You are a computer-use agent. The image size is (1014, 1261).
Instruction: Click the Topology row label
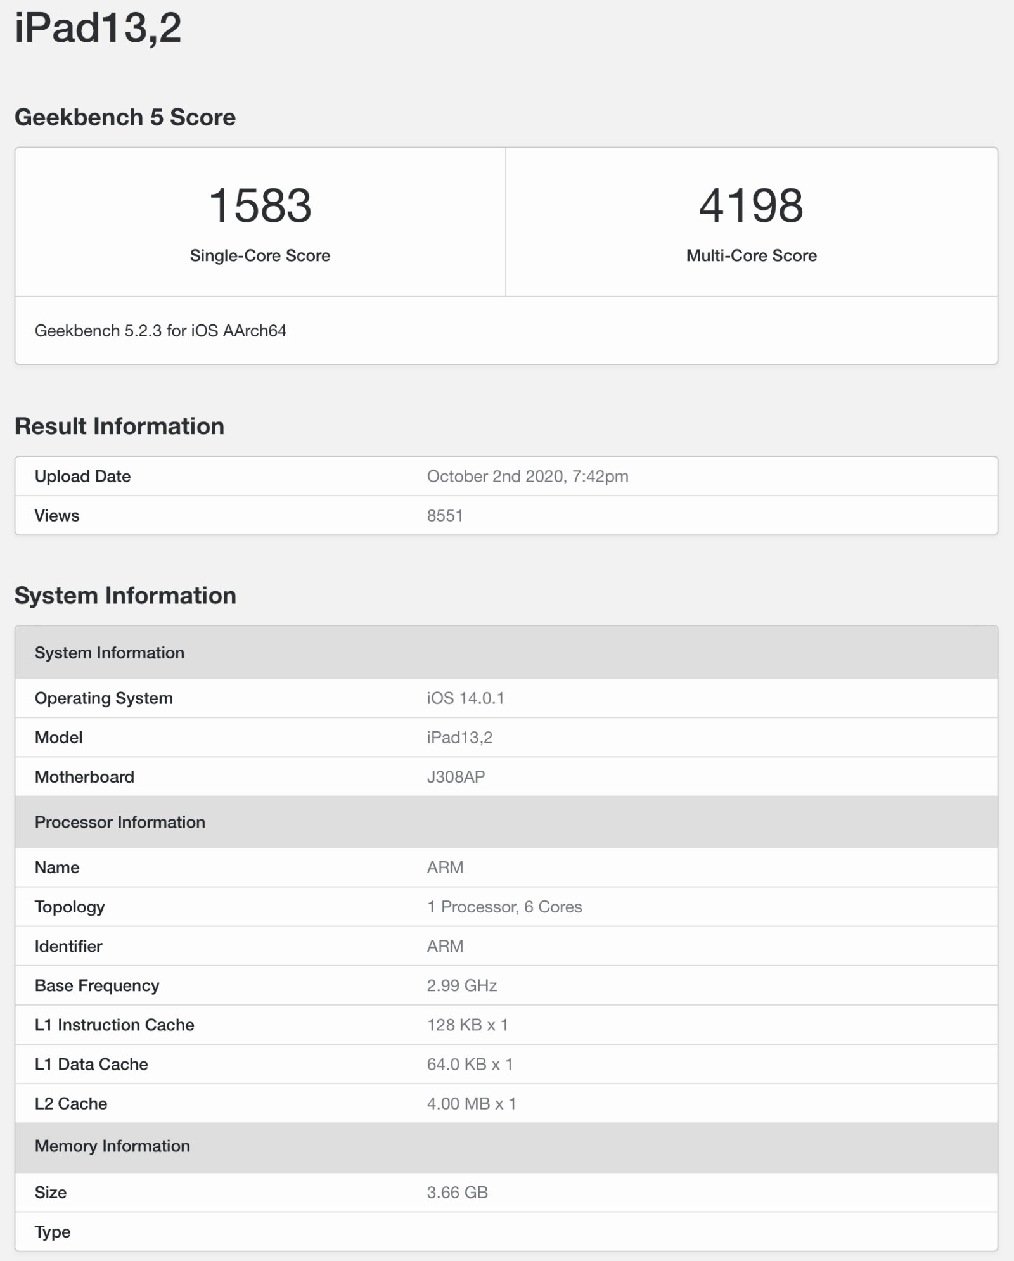(70, 907)
